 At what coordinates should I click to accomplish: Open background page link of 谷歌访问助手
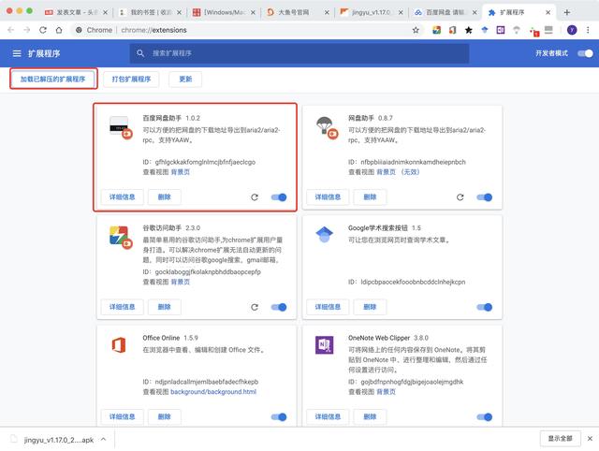click(x=180, y=282)
